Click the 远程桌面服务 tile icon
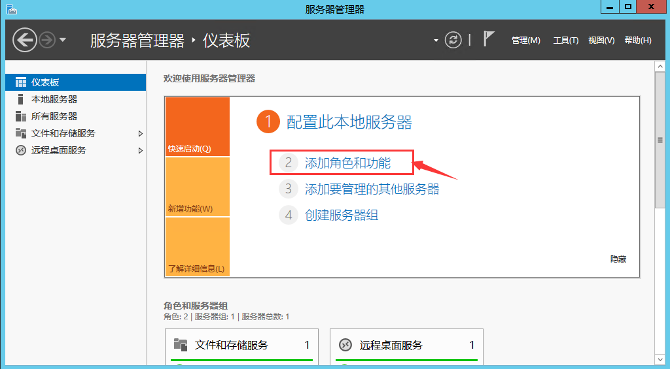Viewport: 670px width, 369px height. click(345, 344)
